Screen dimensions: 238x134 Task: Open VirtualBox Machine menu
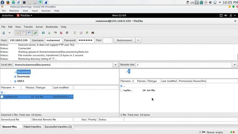click(x=14, y=11)
